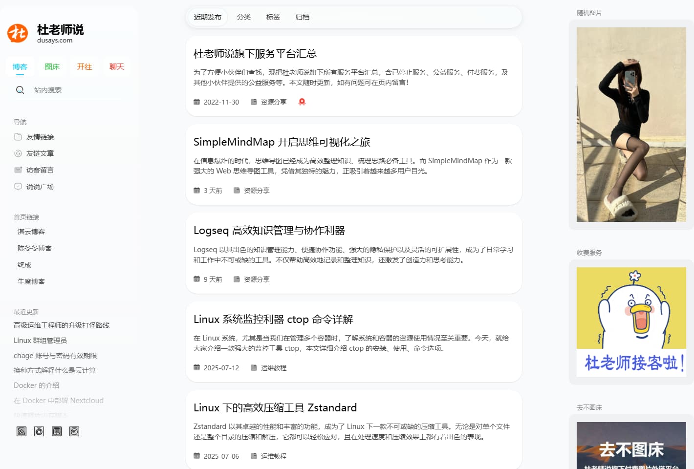The height and width of the screenshot is (469, 694).
Task: Click the red pinned-badge icon on 服务平台汇总 post
Action: pyautogui.click(x=302, y=102)
